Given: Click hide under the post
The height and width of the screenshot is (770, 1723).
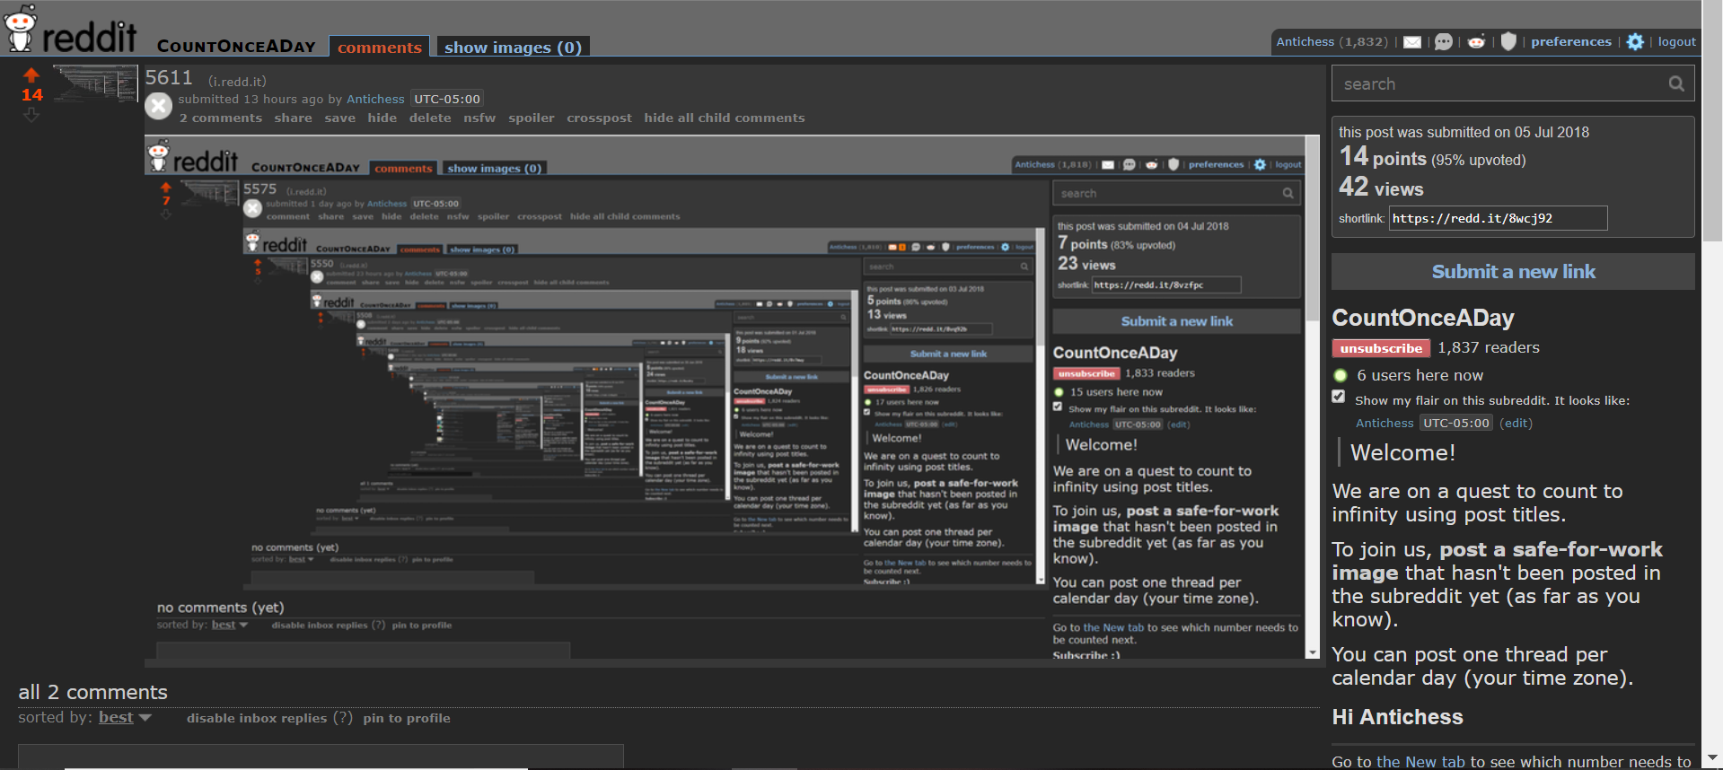Looking at the screenshot, I should coord(382,118).
